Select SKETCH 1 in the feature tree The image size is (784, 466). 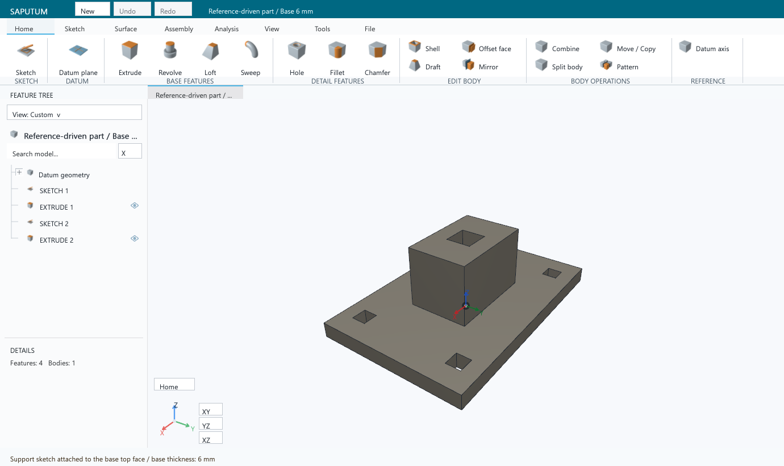54,191
